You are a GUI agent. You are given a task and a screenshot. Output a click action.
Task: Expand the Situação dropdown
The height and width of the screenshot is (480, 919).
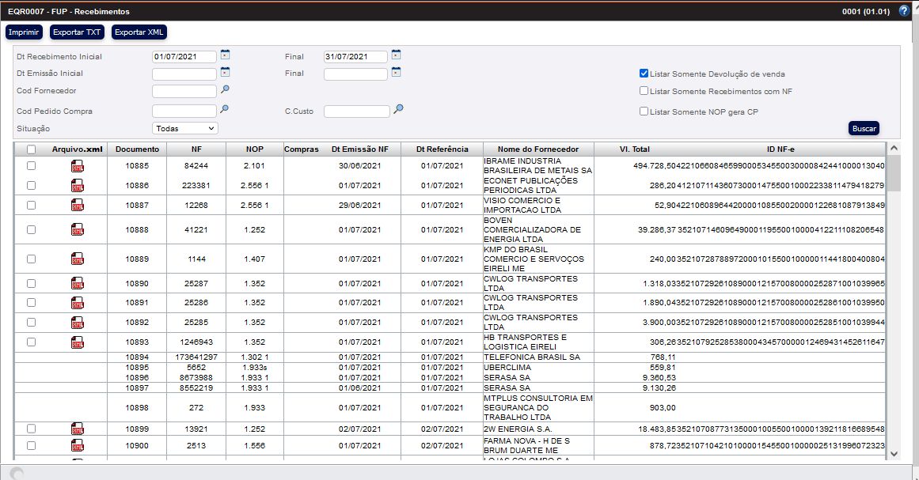point(185,128)
